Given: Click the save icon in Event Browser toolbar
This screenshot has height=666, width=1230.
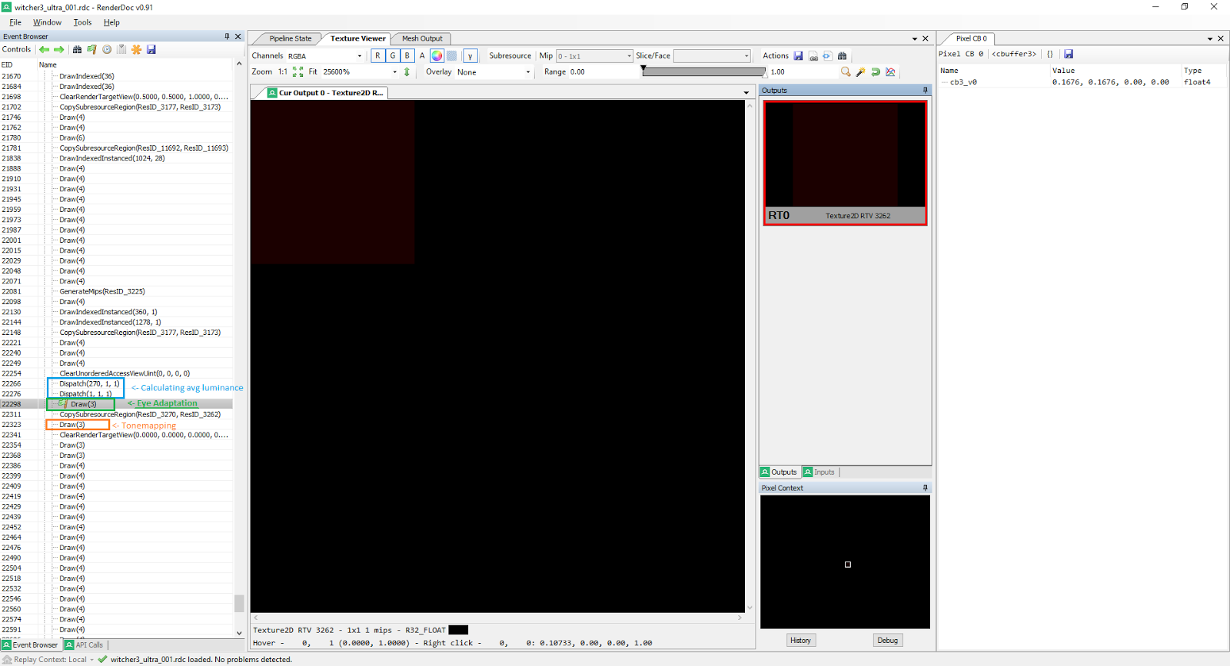Looking at the screenshot, I should [x=151, y=49].
